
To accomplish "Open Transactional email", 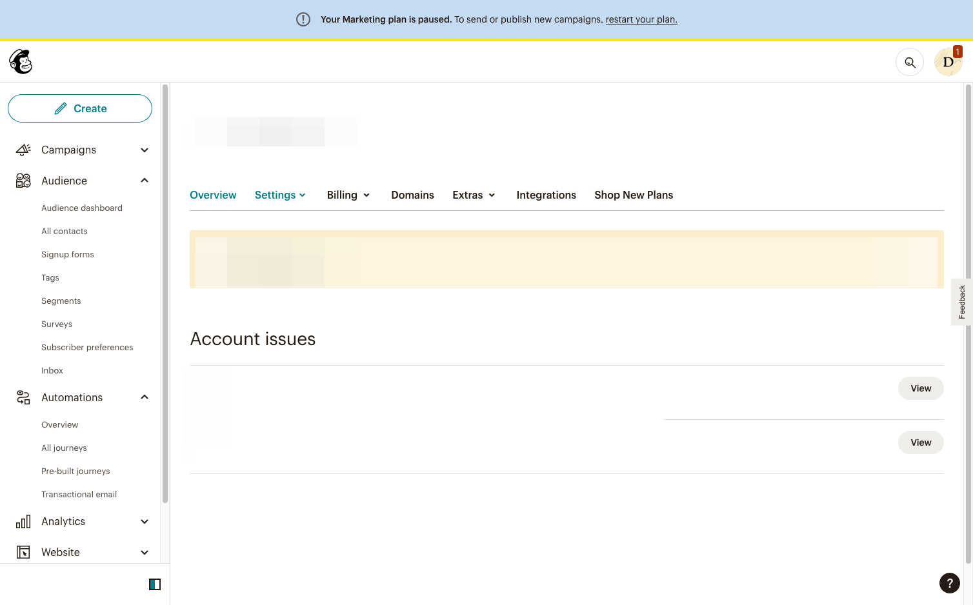I will [79, 494].
